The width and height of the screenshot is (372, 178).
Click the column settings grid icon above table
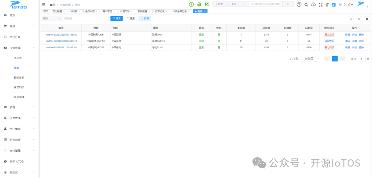367,19
